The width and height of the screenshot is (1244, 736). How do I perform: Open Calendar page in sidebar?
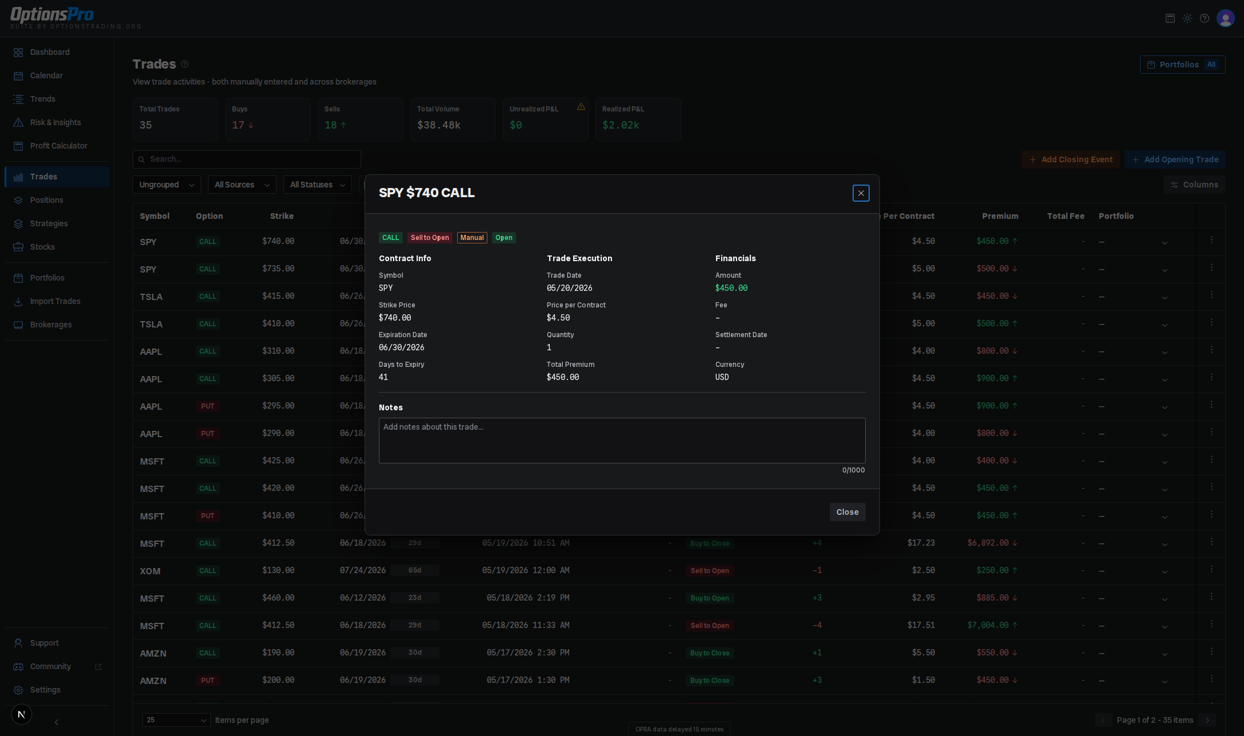57,75
